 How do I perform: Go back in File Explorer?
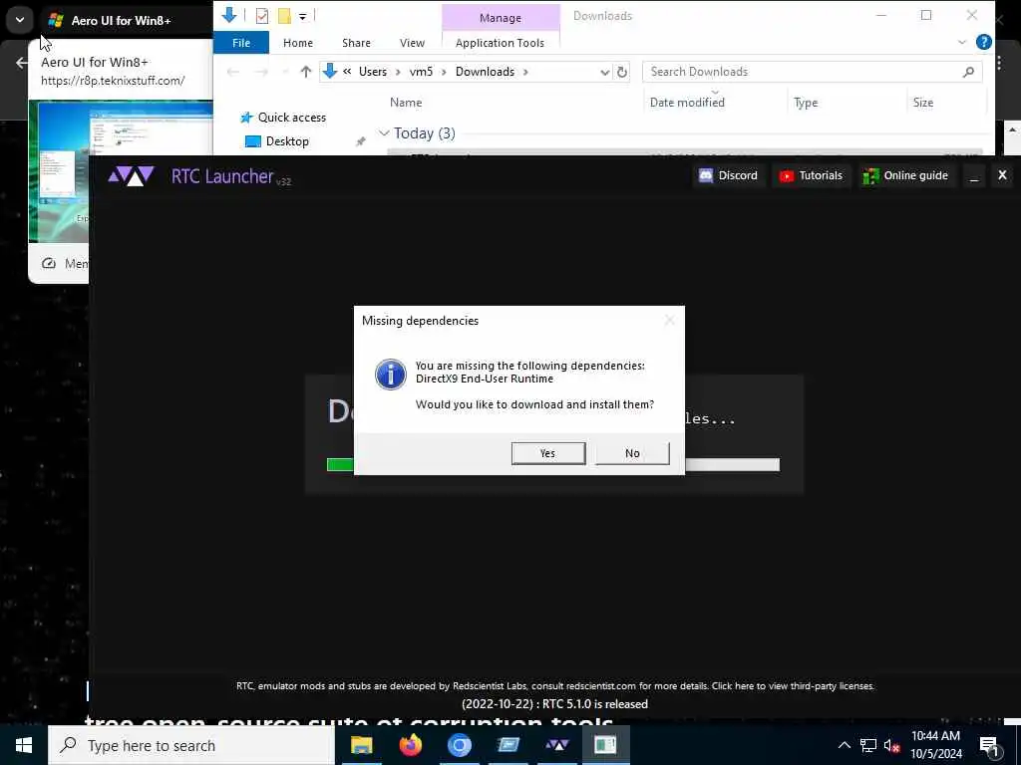coord(233,72)
